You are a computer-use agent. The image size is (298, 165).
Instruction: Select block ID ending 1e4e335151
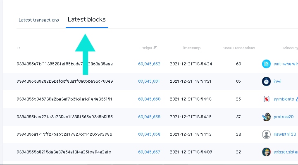pyautogui.click(x=64, y=99)
